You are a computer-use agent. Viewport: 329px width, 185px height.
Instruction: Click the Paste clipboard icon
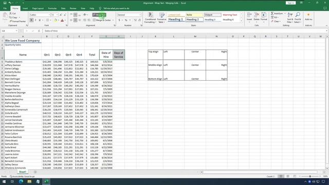point(5,16)
